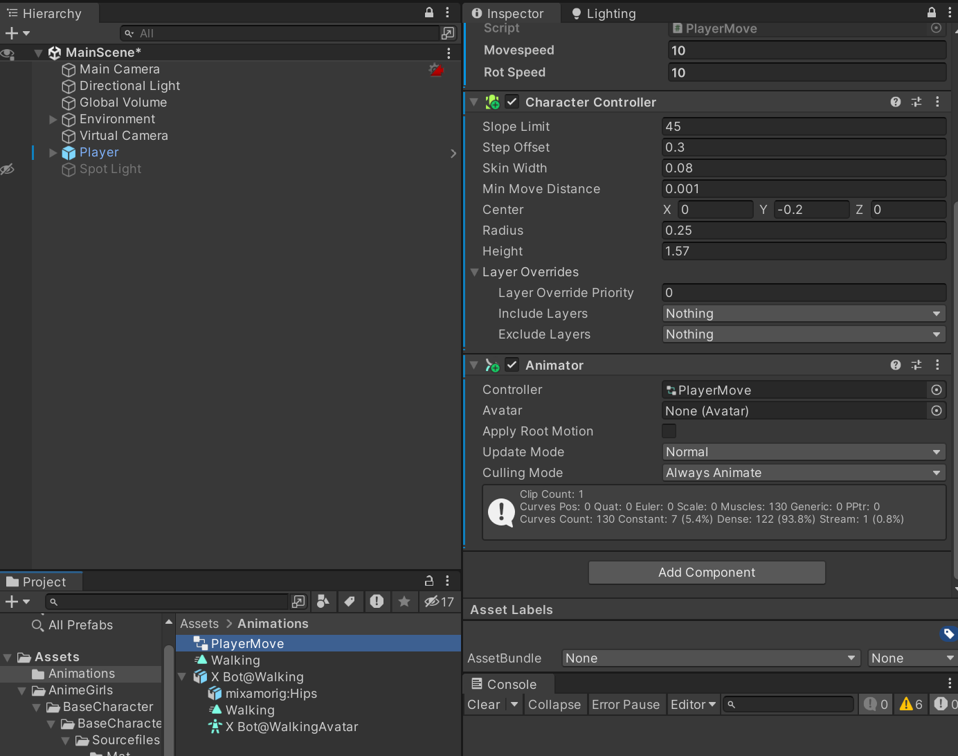Open Hierarchy panel options menu
Image resolution: width=958 pixels, height=756 pixels.
tap(448, 12)
